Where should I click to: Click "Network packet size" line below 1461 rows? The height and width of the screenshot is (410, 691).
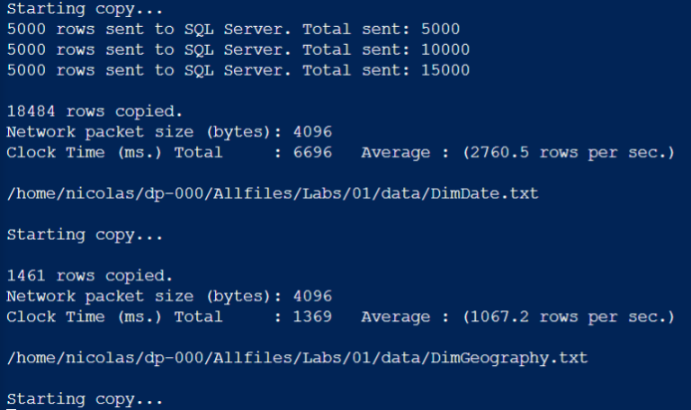[135, 296]
